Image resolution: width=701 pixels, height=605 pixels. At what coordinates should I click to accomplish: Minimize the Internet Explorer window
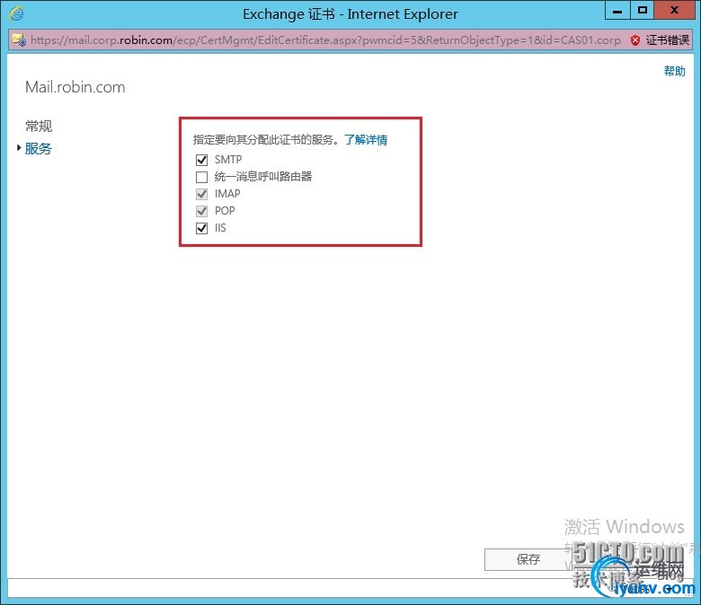tap(617, 10)
